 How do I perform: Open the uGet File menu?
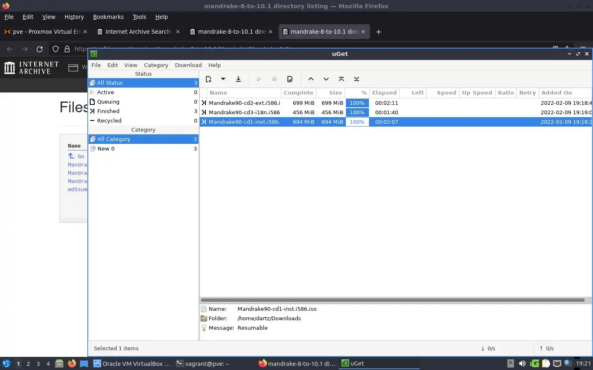pos(96,65)
